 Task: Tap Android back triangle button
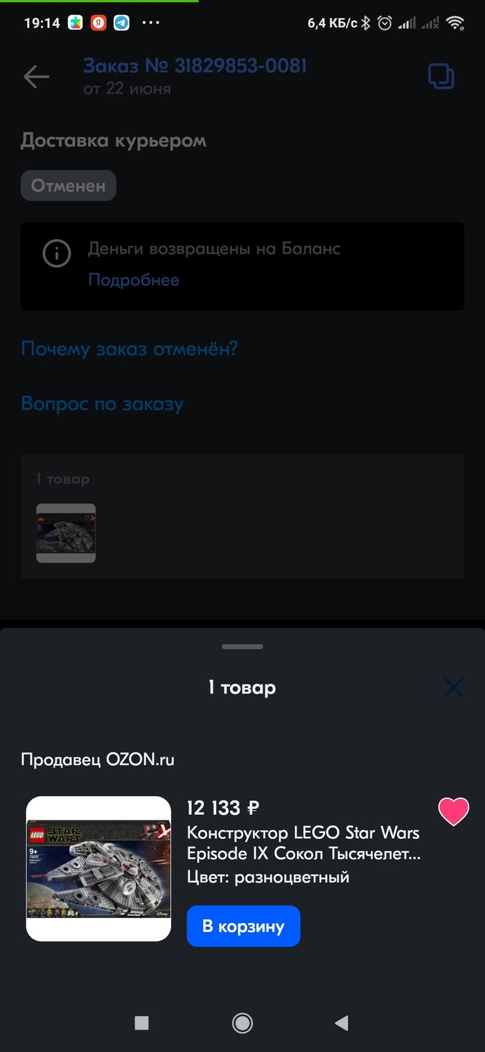(x=341, y=1023)
